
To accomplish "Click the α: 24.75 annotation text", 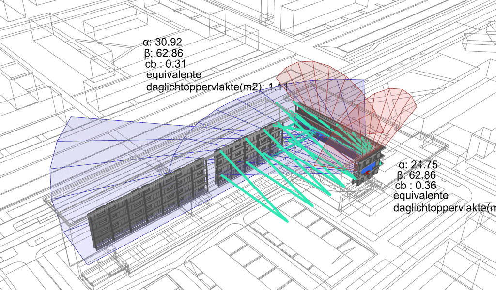I will pyautogui.click(x=417, y=164).
